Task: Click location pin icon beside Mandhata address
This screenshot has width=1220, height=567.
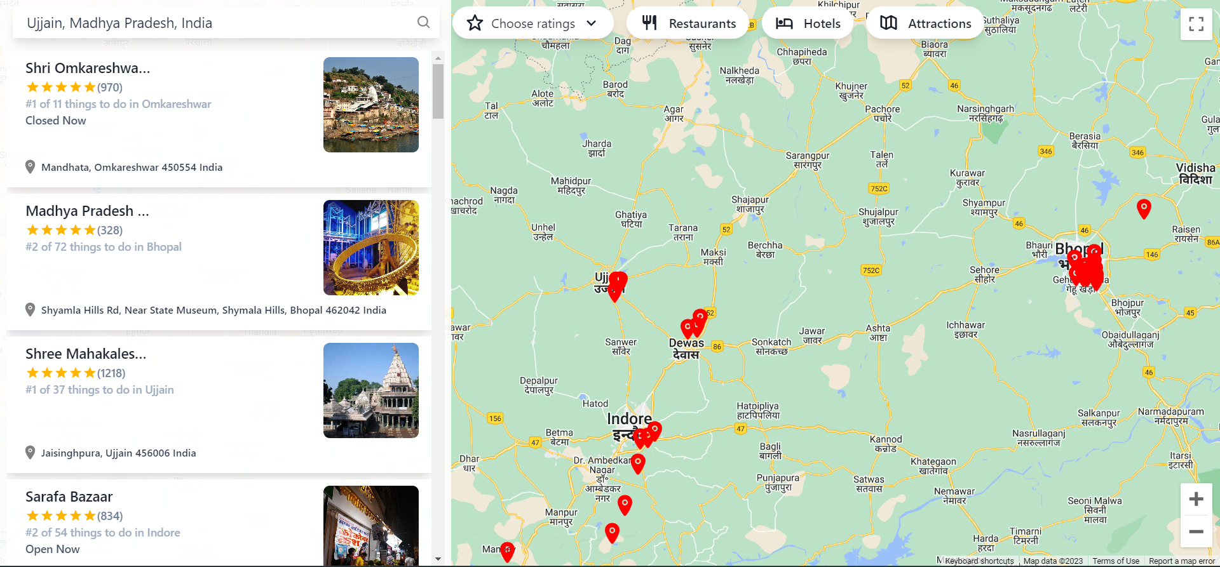Action: [x=30, y=167]
